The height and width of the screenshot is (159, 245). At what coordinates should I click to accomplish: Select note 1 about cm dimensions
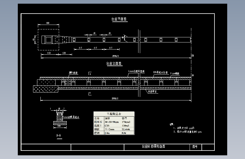pos(184,128)
